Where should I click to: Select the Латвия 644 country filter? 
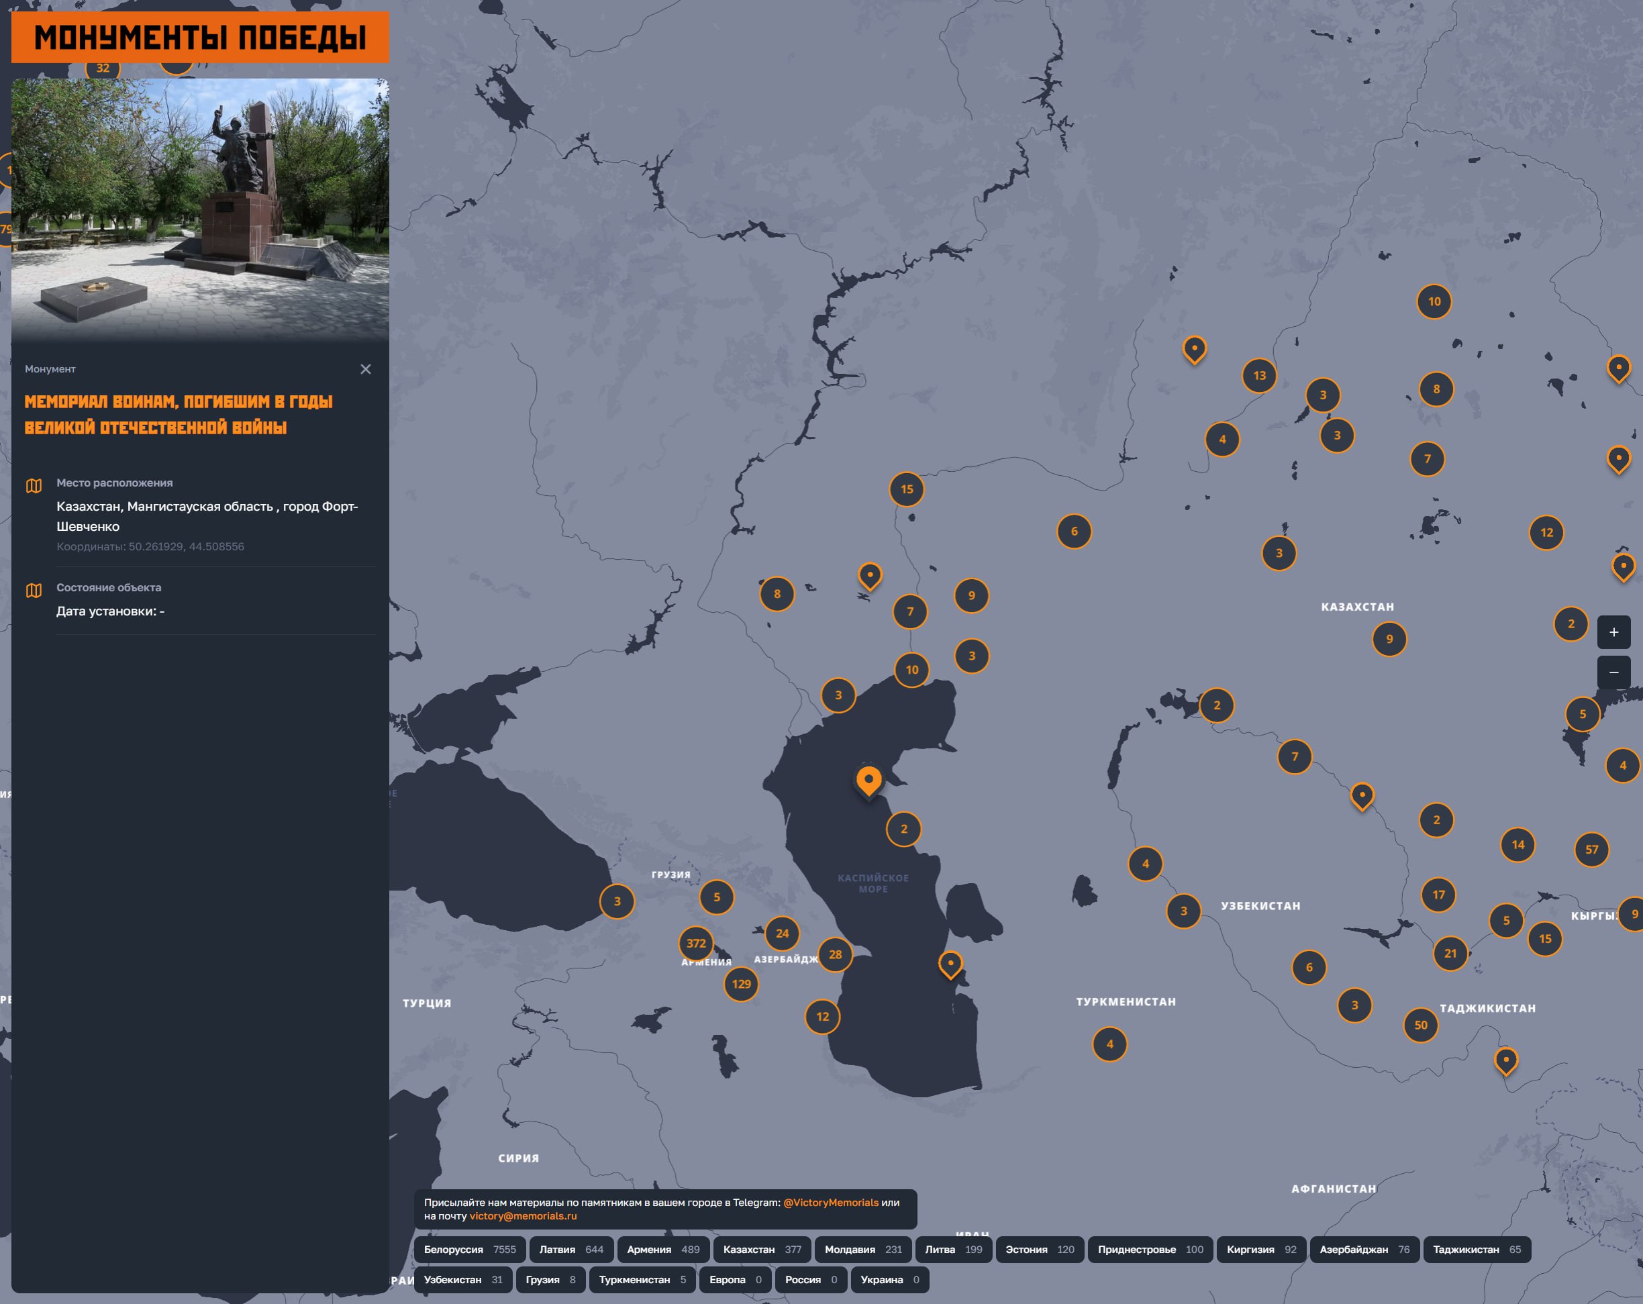(x=570, y=1249)
